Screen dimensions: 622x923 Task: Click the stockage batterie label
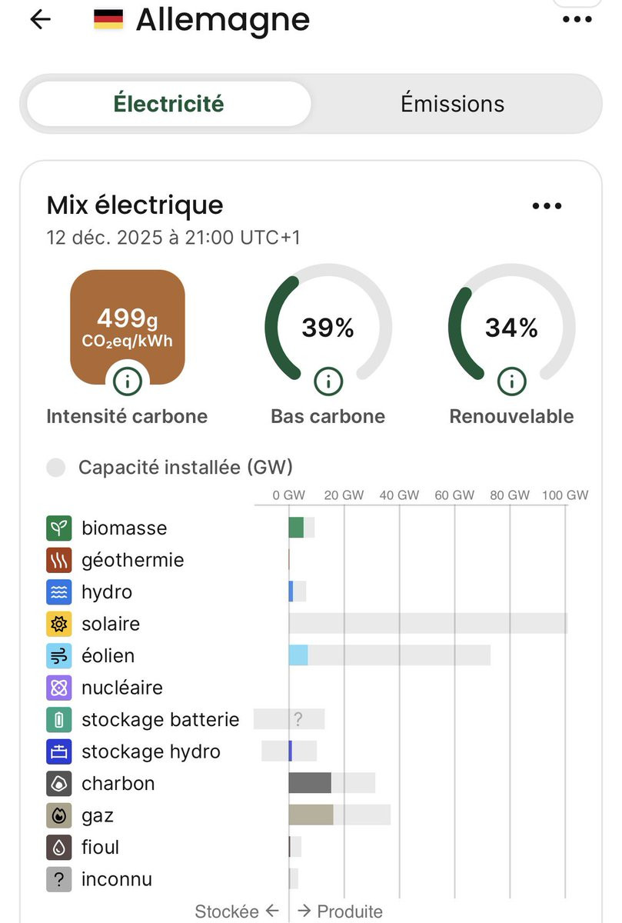(160, 720)
